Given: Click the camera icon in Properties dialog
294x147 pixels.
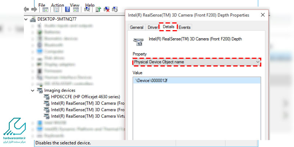Looking at the screenshot, I should coord(139,42).
